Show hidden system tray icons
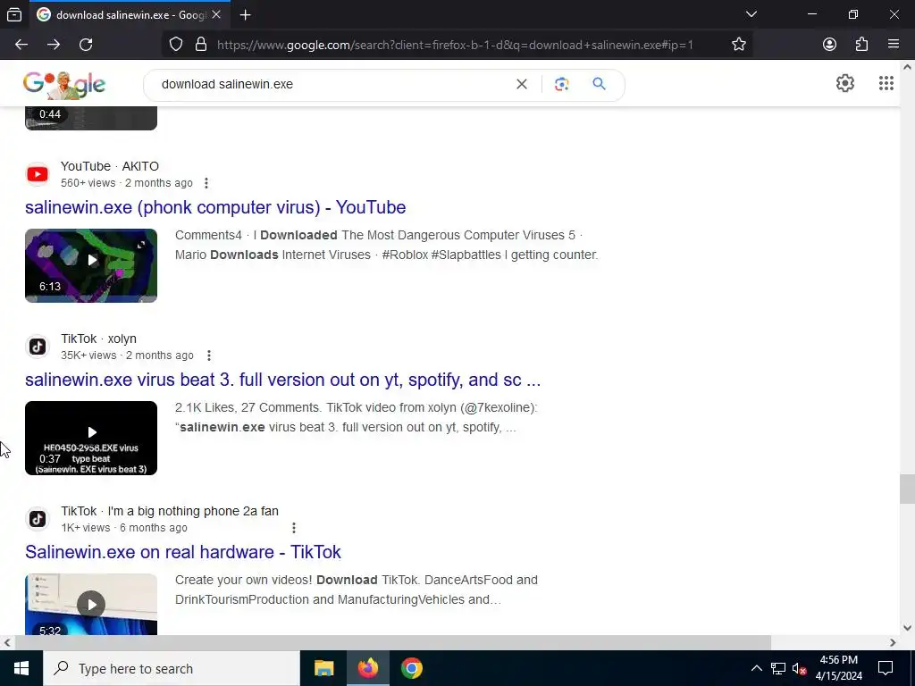Image resolution: width=915 pixels, height=686 pixels. pos(756,668)
